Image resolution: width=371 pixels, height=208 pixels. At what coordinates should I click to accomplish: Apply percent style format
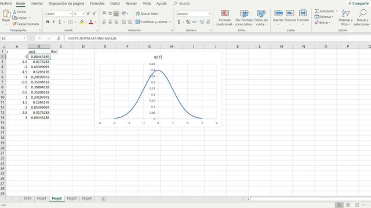tap(188, 22)
